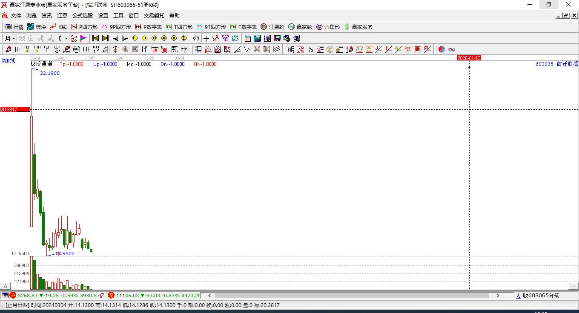Image resolution: width=579 pixels, height=313 pixels.
Task: Click the 沪 Shanghai index badge
Action: (13, 295)
